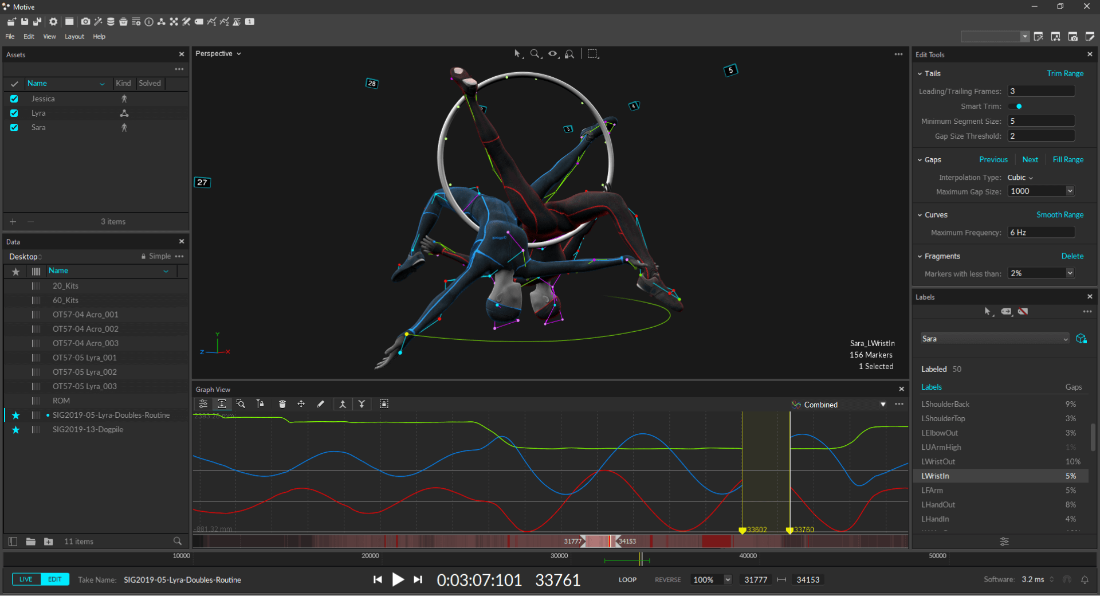Select the pencil draw tool in Graph View

pyautogui.click(x=320, y=404)
